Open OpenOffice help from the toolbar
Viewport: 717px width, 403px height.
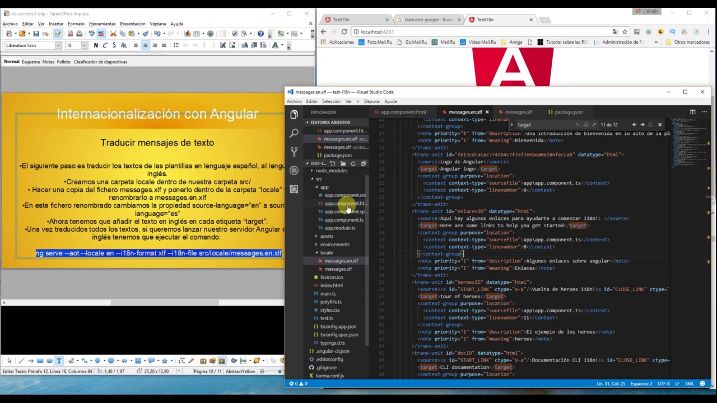click(x=260, y=34)
